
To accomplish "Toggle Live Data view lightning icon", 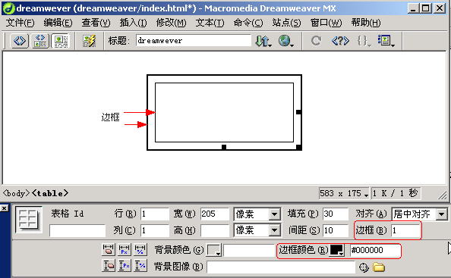I will tap(89, 41).
